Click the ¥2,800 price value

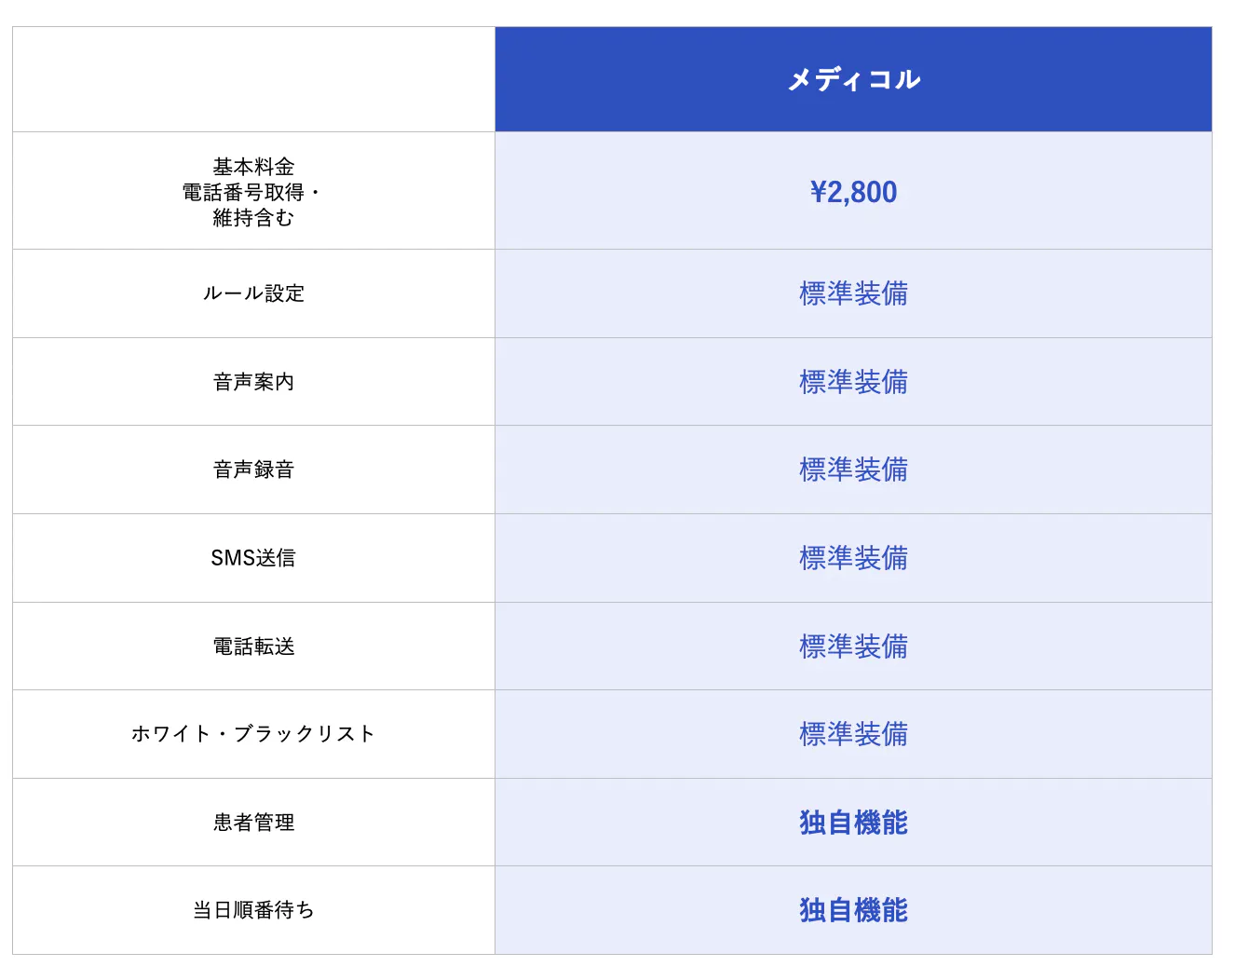pyautogui.click(x=853, y=192)
